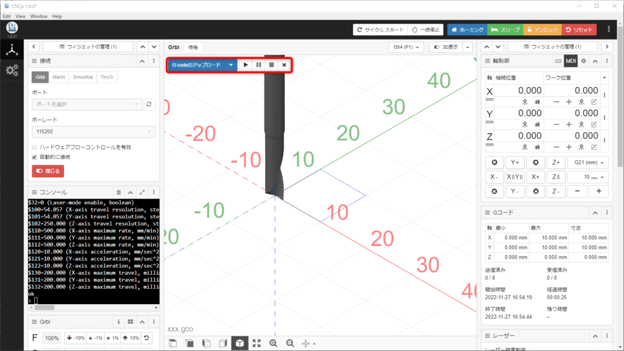Open settings gears in left sidebar
The width and height of the screenshot is (624, 351).
tap(12, 71)
